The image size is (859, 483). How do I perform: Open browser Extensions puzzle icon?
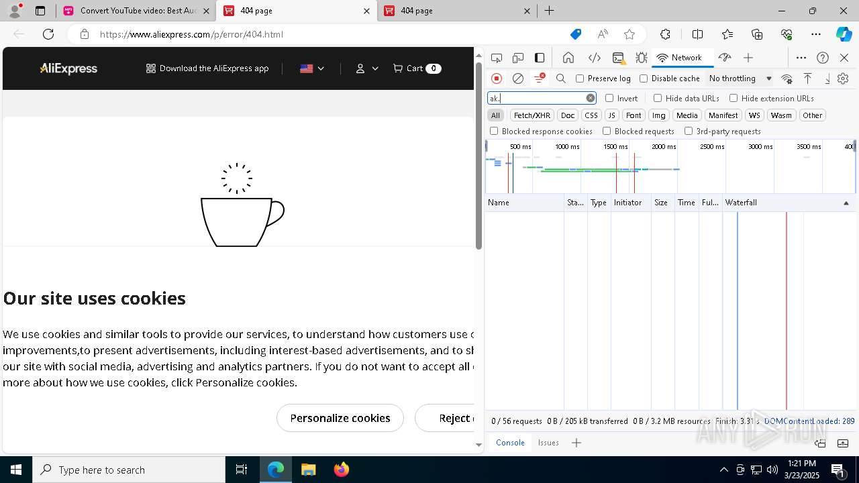click(x=665, y=34)
